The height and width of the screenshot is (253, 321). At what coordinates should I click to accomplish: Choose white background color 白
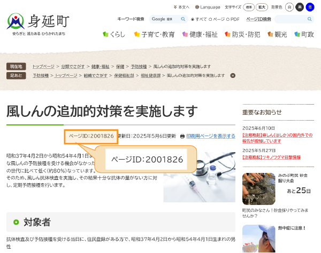point(289,7)
